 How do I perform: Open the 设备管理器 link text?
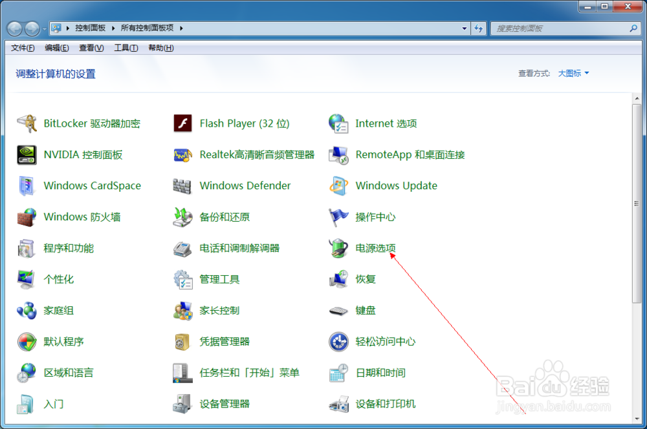click(225, 404)
